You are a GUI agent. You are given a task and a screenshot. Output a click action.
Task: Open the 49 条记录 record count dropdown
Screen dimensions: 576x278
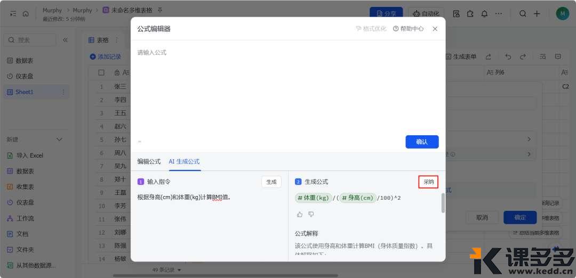167,270
